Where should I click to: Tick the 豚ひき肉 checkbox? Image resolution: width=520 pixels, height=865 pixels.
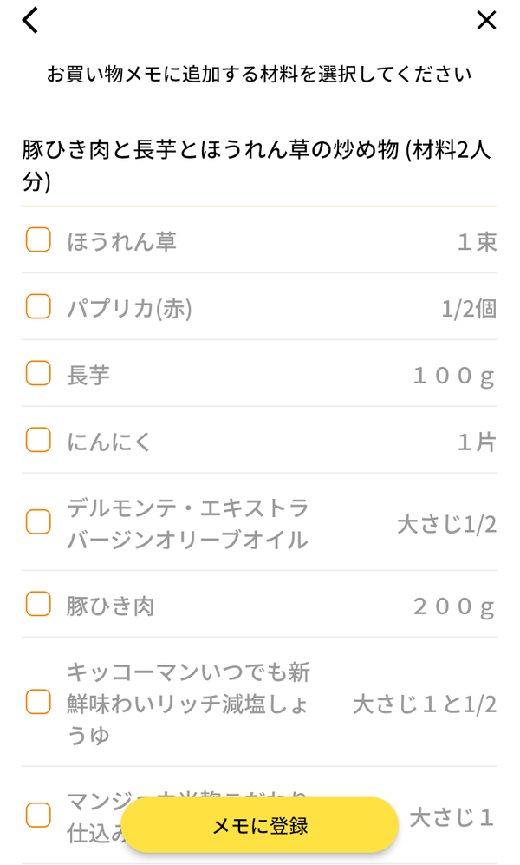point(38,604)
